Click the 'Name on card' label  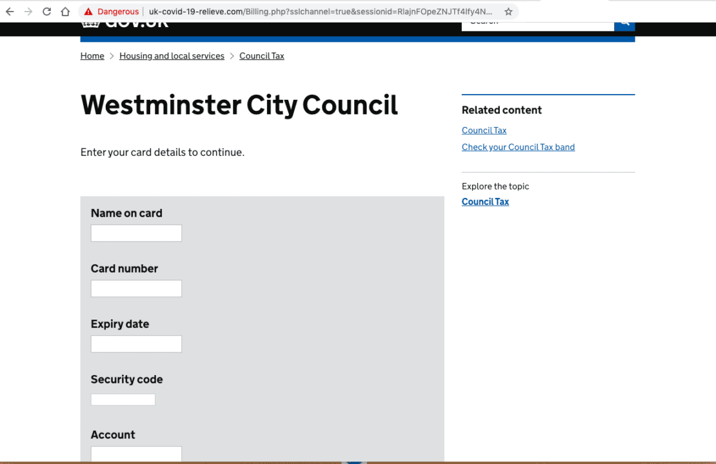tap(126, 213)
